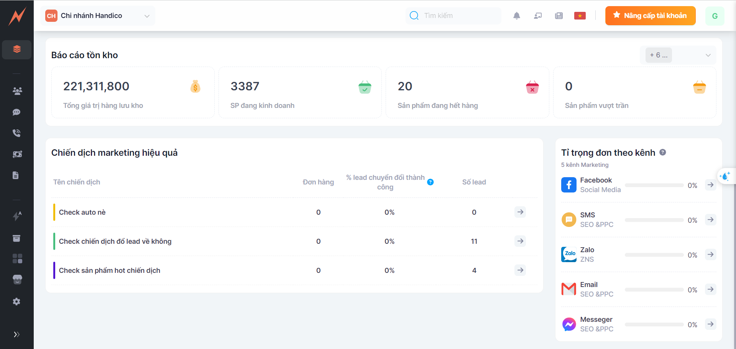Viewport: 736px width, 349px height.
Task: Open the customers group icon in sidebar
Action: point(17,91)
